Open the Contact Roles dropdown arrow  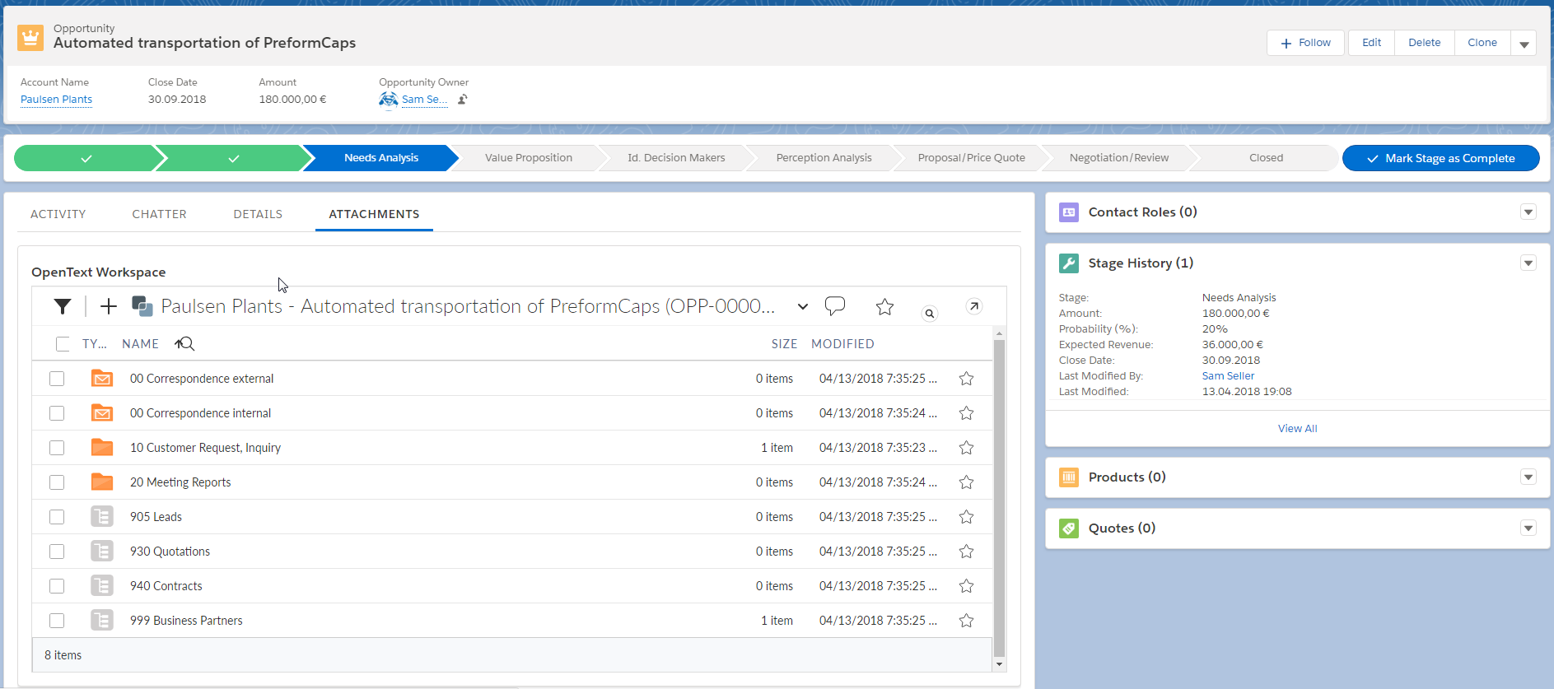click(x=1528, y=212)
